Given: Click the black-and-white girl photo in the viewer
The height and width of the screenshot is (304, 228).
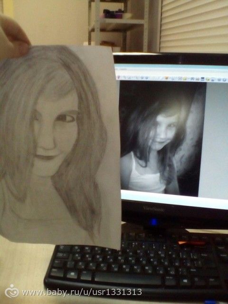Looking at the screenshot, I should tap(163, 139).
